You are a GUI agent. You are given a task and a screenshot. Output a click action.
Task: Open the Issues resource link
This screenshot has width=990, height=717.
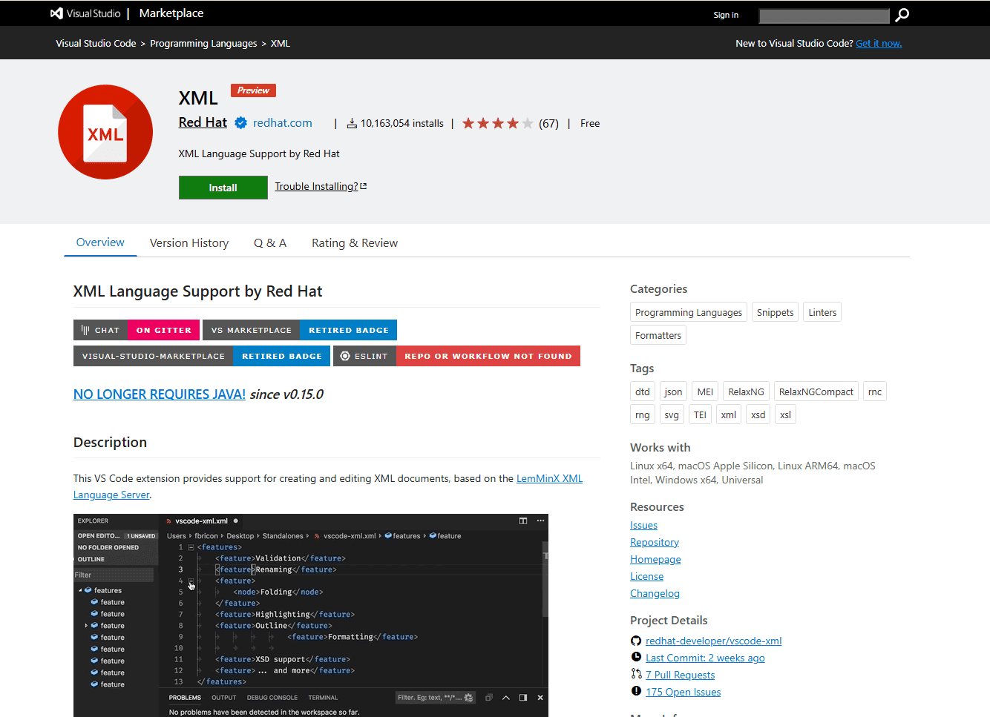(643, 525)
